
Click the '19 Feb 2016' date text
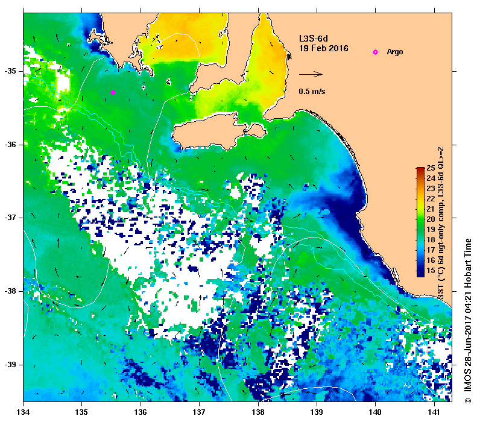click(x=324, y=48)
